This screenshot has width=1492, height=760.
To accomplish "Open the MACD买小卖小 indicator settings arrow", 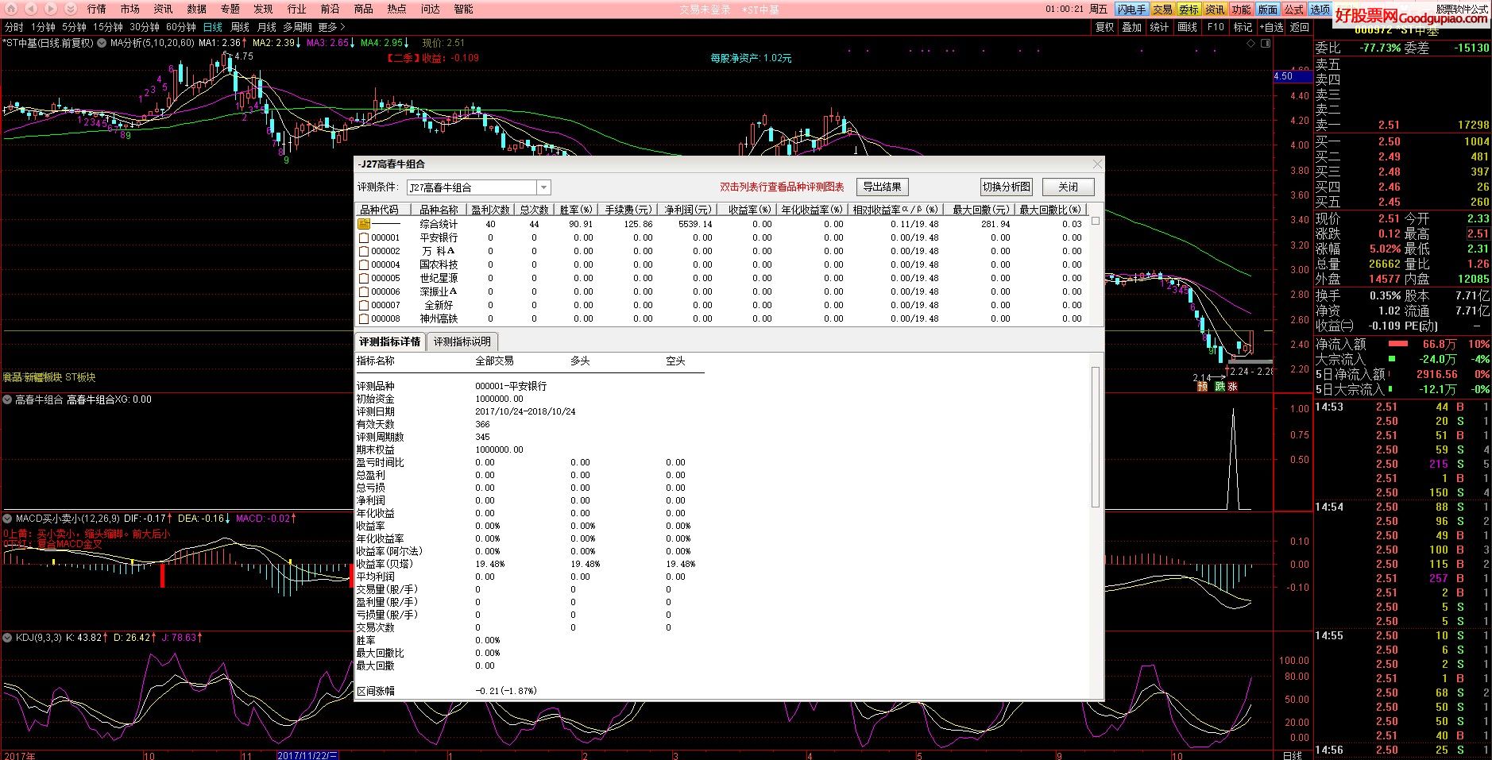I will coord(7,518).
